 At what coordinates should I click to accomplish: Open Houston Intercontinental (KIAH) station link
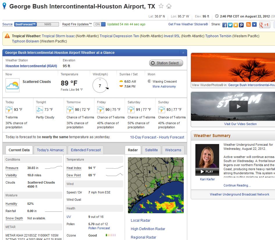coord(31,66)
